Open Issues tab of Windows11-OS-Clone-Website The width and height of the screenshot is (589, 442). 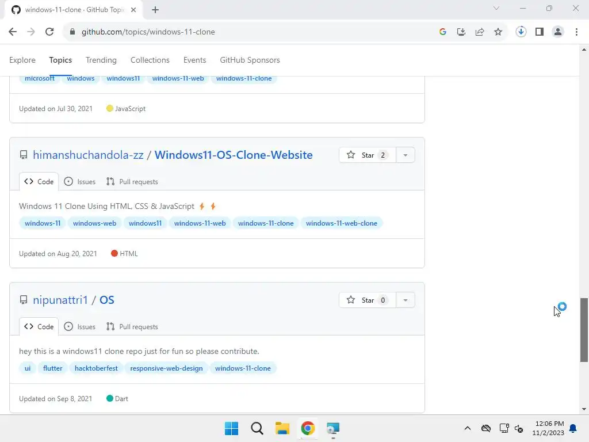tap(79, 181)
